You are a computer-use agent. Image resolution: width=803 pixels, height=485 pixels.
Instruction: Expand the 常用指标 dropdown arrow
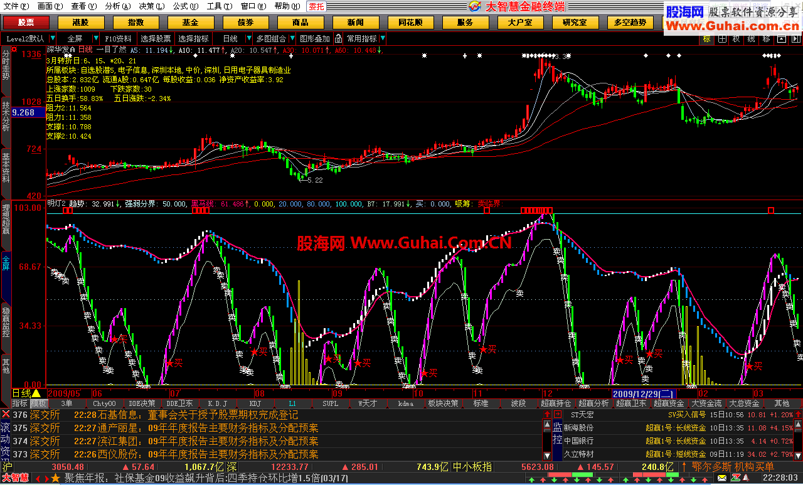pos(383,38)
